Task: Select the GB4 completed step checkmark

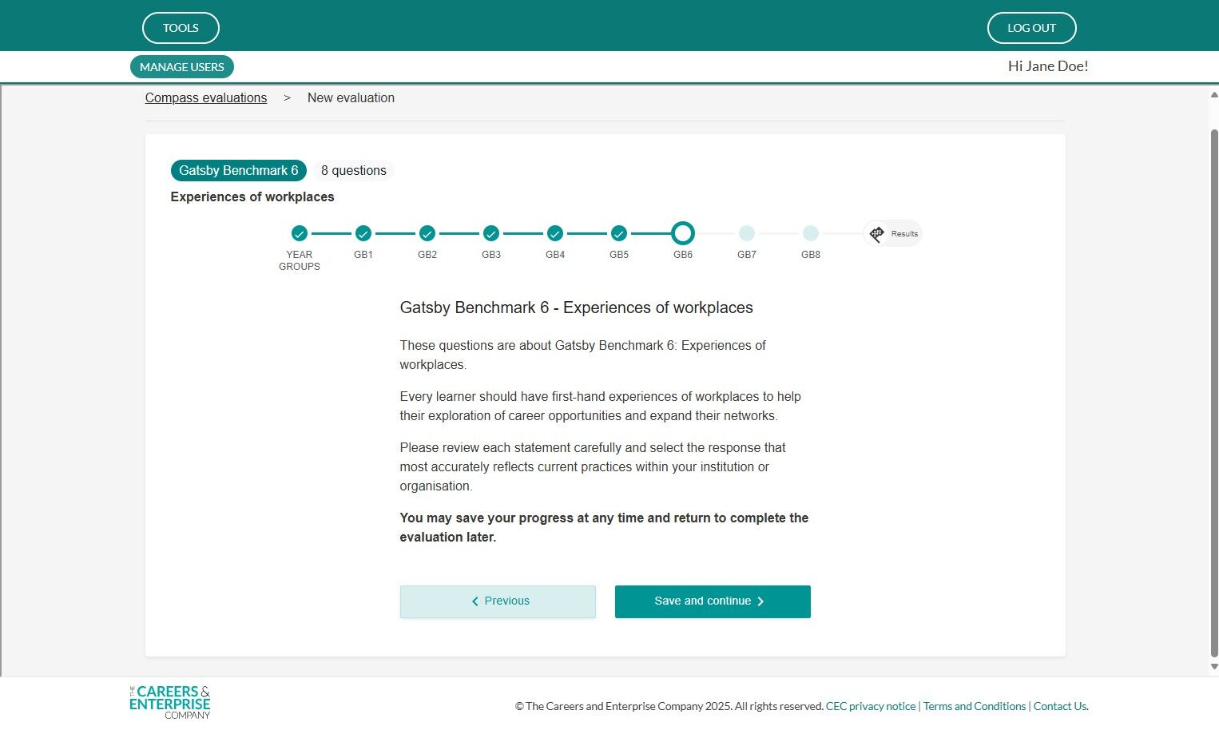Action: click(x=555, y=233)
